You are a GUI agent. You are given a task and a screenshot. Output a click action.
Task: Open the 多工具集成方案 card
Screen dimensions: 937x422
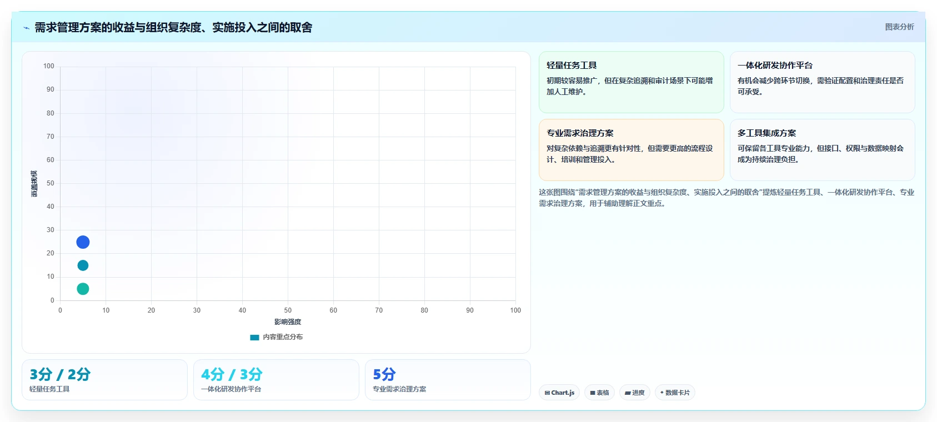coord(822,150)
